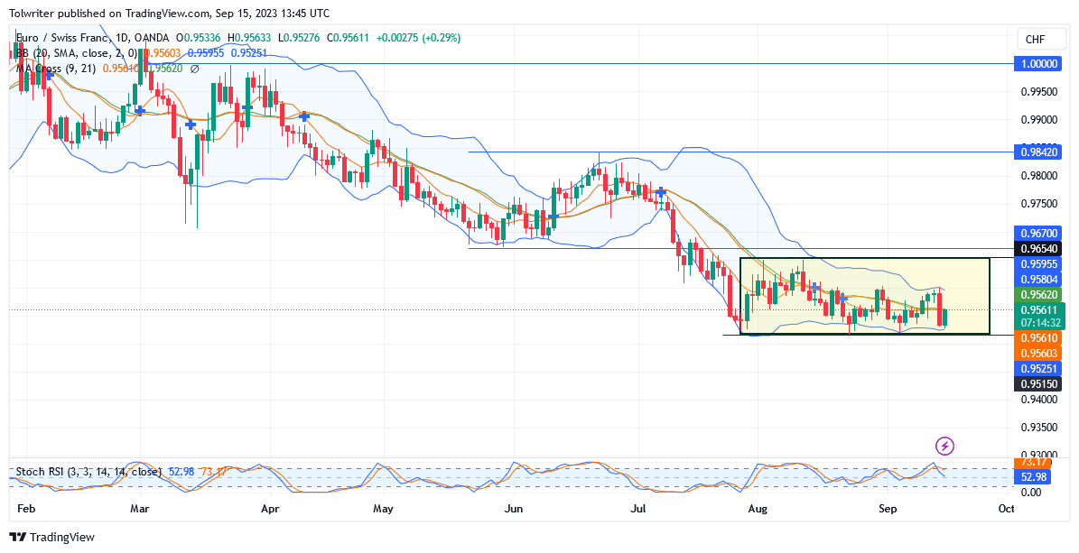Click the empty-set symbol beside MA Cross
This screenshot has height=553, width=1079.
tap(195, 69)
